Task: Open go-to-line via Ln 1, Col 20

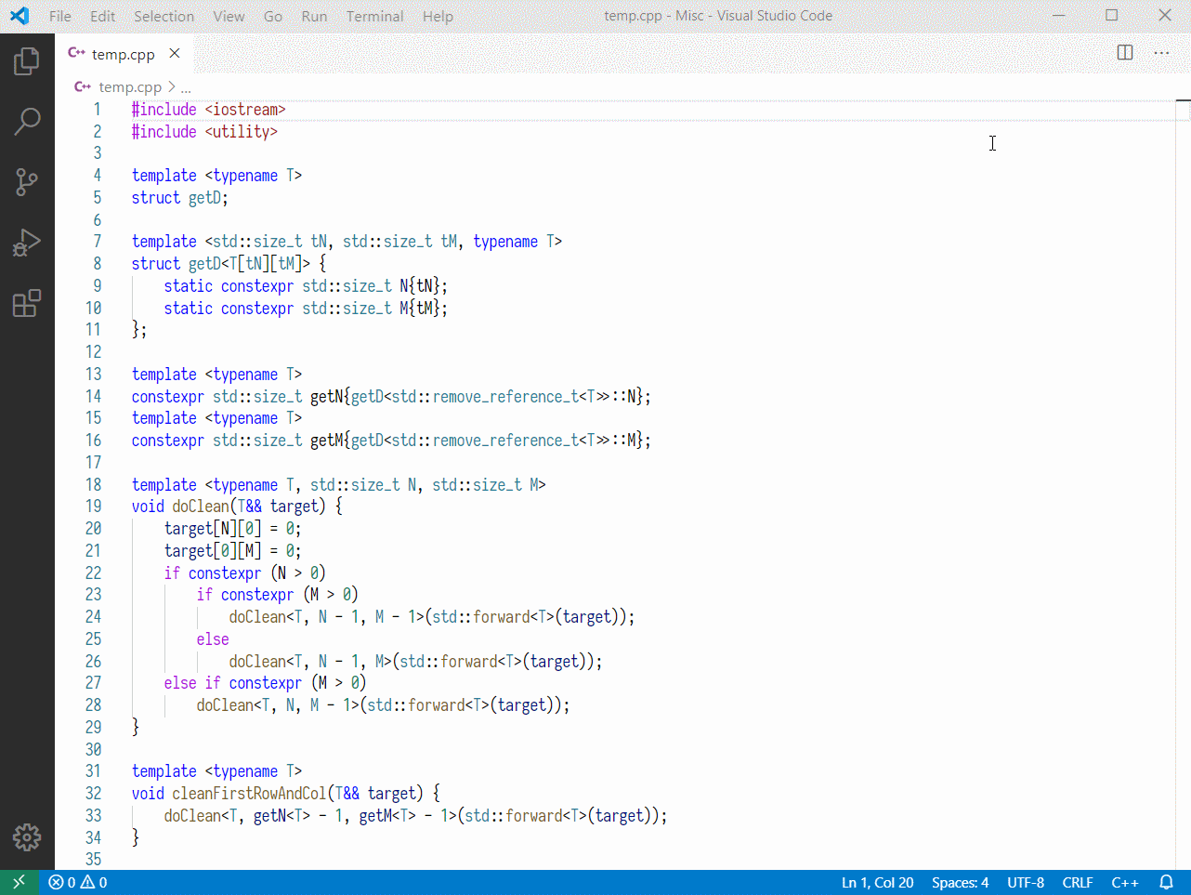Action: (x=877, y=882)
